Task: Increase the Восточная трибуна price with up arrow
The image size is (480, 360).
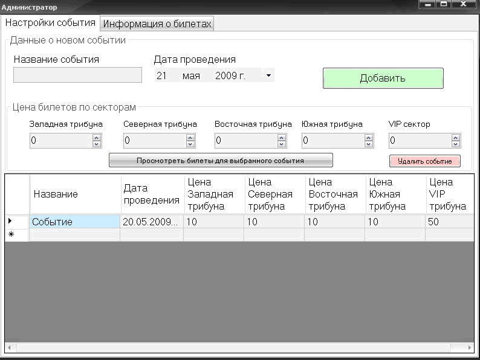Action: 281,138
